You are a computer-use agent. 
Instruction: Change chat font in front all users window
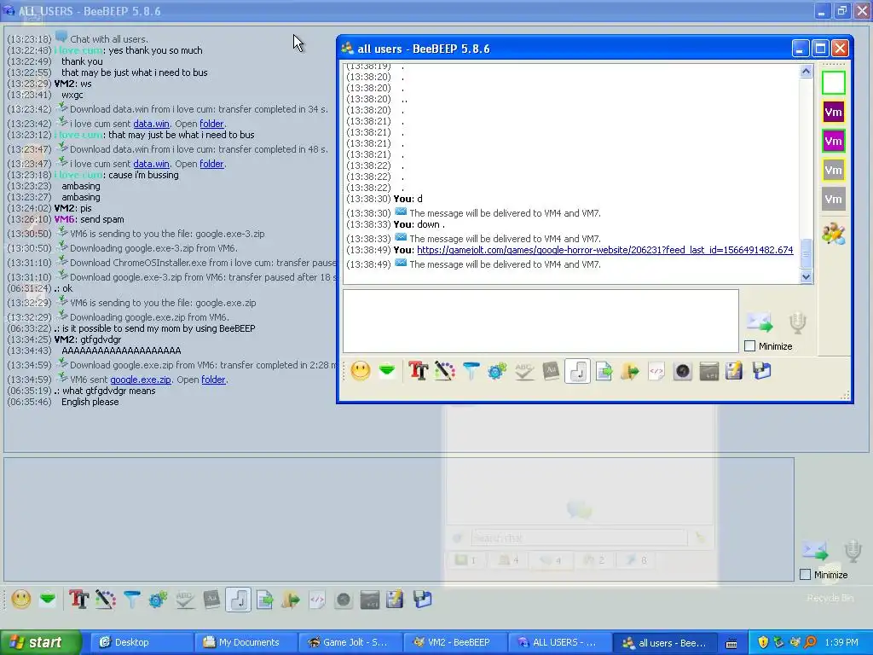[418, 371]
